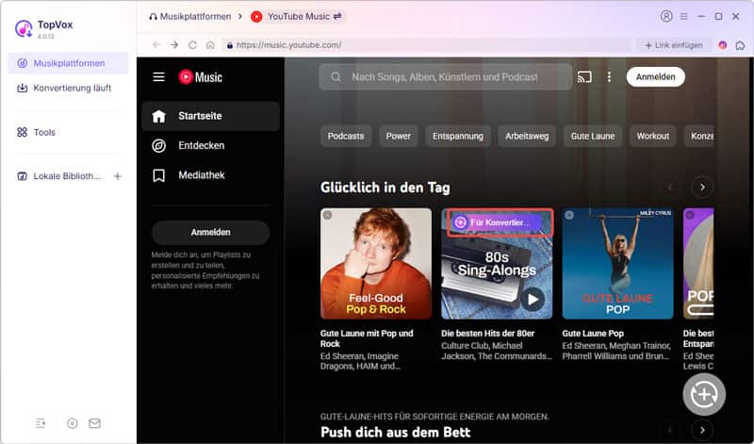Screen dimensions: 754x444
Task: Open settings icon at sidebar bottom
Action: [x=73, y=423]
